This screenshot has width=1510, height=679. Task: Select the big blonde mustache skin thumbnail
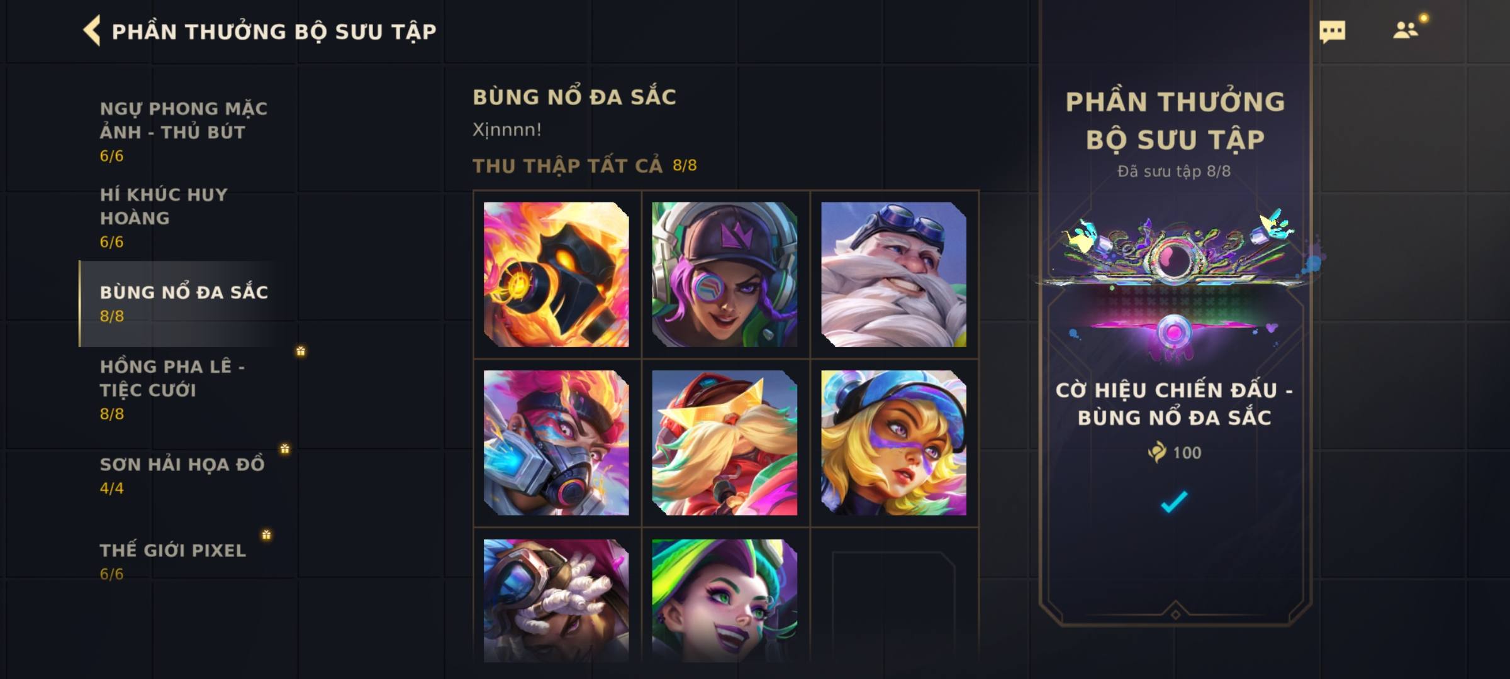(725, 443)
